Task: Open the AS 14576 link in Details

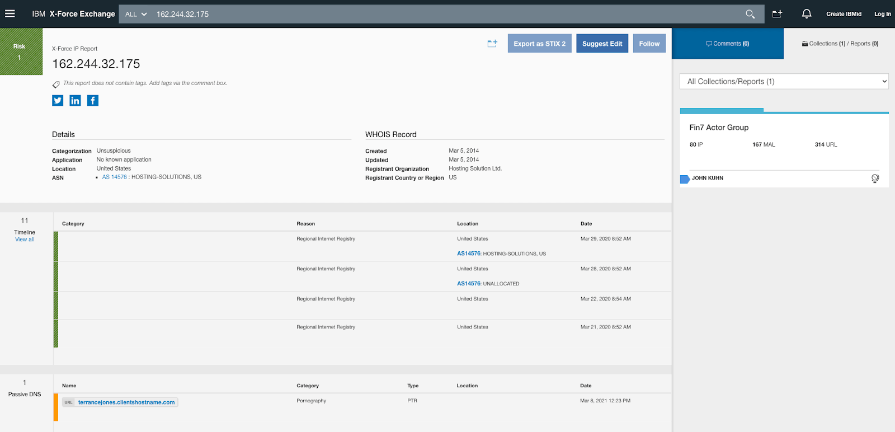Action: (114, 177)
